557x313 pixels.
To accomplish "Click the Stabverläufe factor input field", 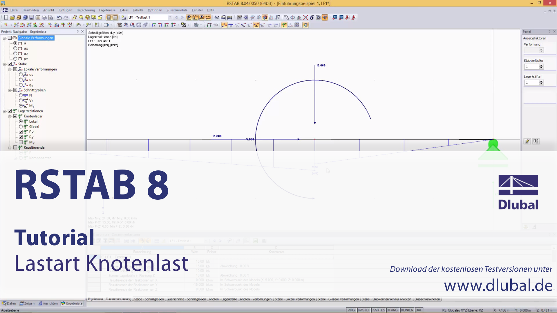I will coord(531,67).
